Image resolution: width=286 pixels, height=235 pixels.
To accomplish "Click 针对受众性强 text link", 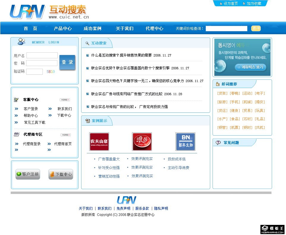I will point(109,168).
